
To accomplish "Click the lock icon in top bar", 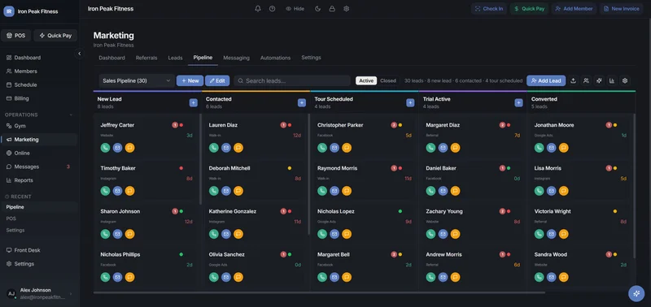I will coord(332,9).
